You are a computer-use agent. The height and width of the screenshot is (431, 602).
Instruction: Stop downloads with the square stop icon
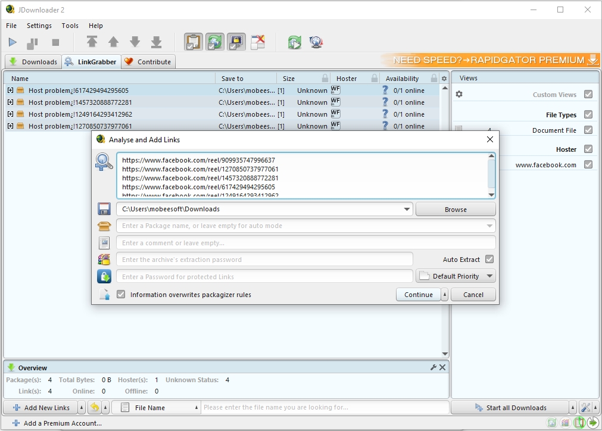point(55,42)
